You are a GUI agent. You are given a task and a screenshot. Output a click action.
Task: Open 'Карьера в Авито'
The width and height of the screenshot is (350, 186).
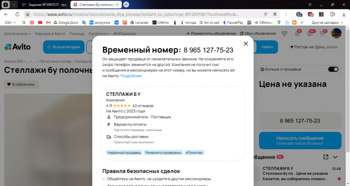click(x=50, y=34)
